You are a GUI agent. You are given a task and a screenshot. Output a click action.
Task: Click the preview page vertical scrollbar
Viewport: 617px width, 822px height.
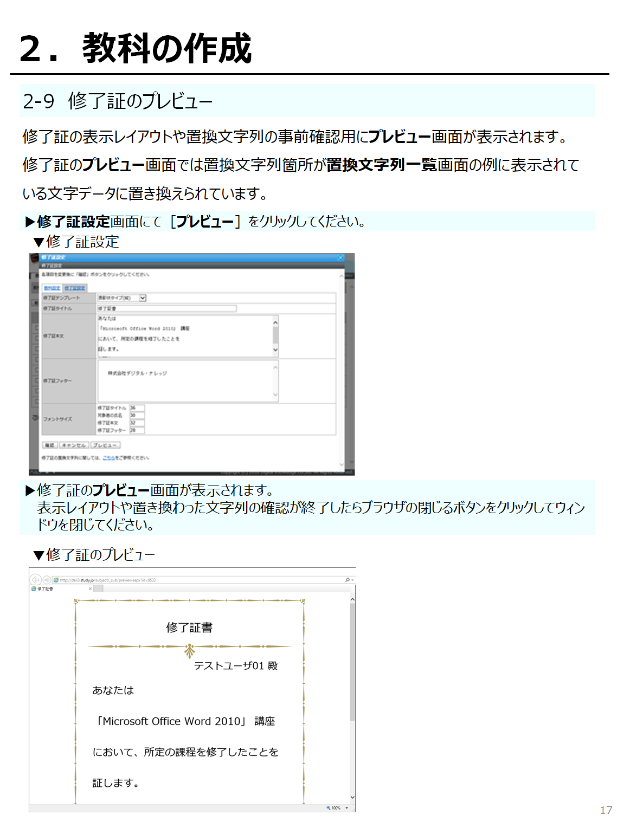352,661
